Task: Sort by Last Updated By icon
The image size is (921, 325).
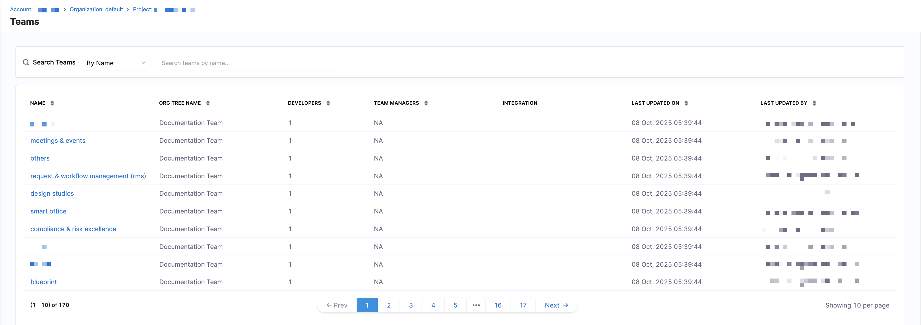Action: (814, 103)
